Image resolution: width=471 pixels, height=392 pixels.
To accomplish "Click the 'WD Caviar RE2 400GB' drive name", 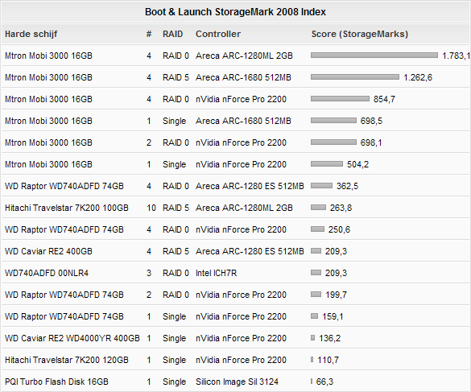I will point(48,251).
